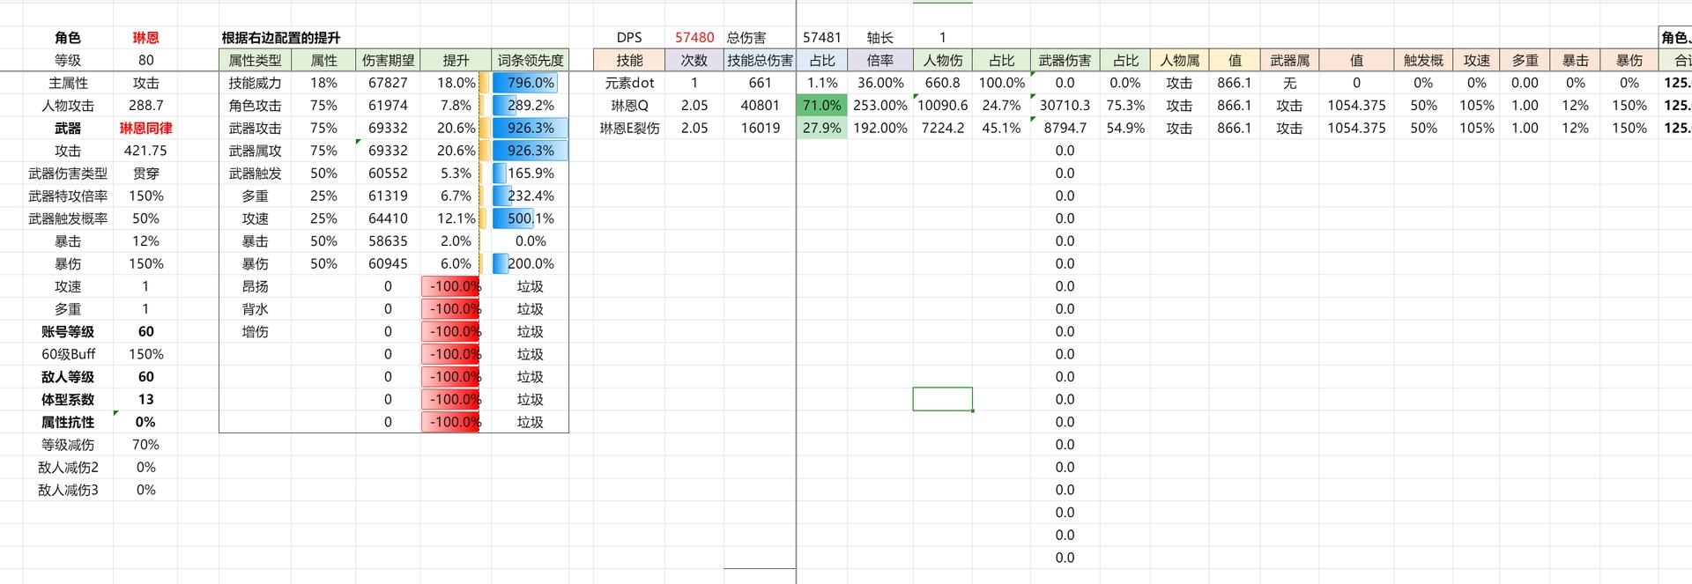Click the 琳恩Q skill name cell

(629, 106)
